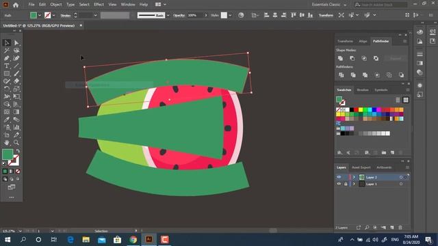
Task: Select the Pen tool
Action: 7,58
